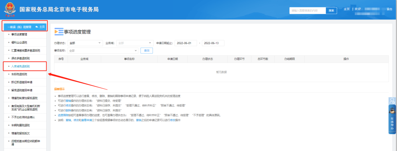Screen dimensions: 397x151
Task: Click the 搜索 button in header
Action: click(331, 11)
